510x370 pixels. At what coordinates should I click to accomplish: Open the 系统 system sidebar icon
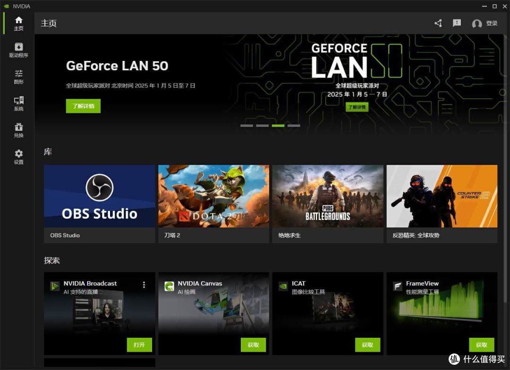[x=18, y=103]
